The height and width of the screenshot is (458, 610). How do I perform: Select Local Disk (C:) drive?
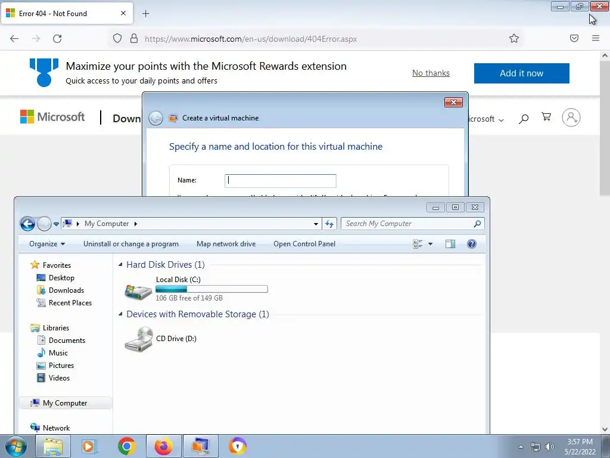[x=195, y=289]
